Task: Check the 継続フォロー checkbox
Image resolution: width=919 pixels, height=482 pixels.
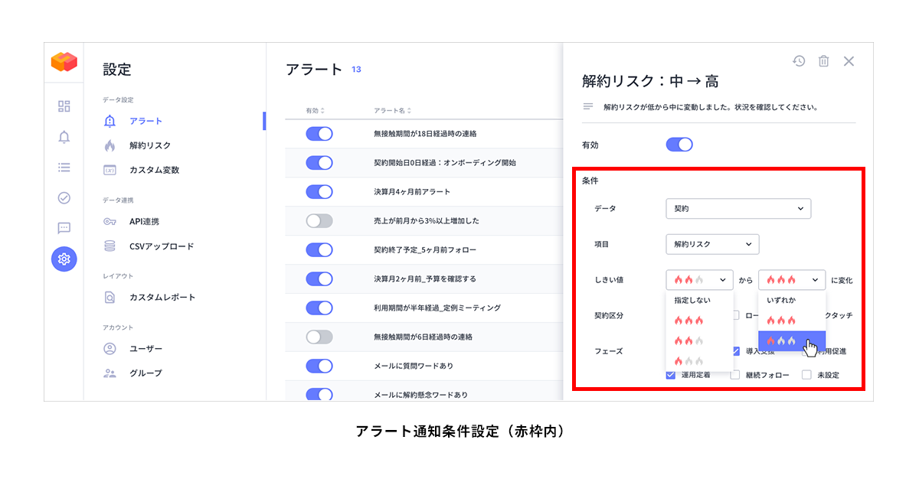Action: 735,375
